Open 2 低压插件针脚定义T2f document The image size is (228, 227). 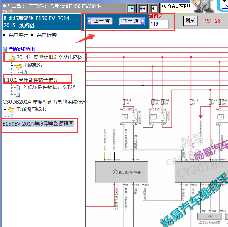[49, 87]
